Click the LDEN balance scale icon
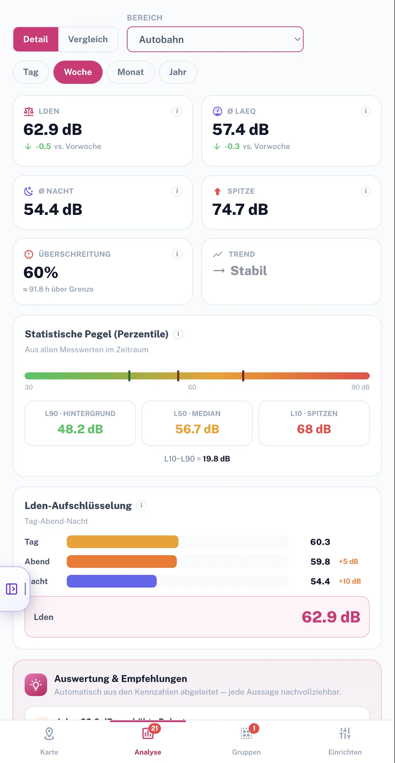 click(x=29, y=111)
